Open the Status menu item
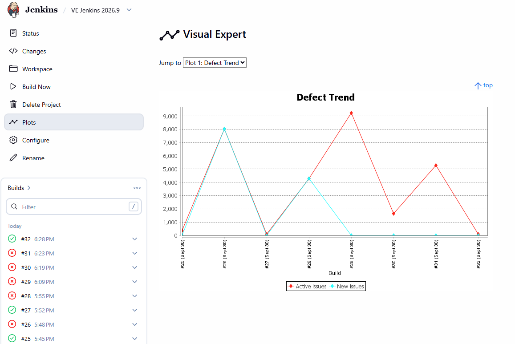The width and height of the screenshot is (515, 344). (x=74, y=33)
